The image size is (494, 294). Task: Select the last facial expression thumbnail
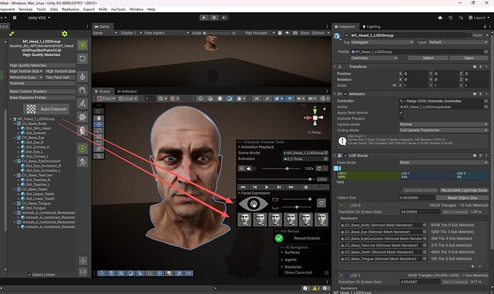click(321, 219)
